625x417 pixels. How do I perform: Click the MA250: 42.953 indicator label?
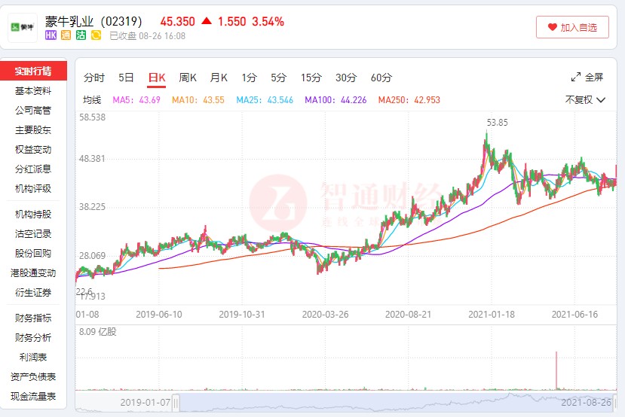[409, 100]
